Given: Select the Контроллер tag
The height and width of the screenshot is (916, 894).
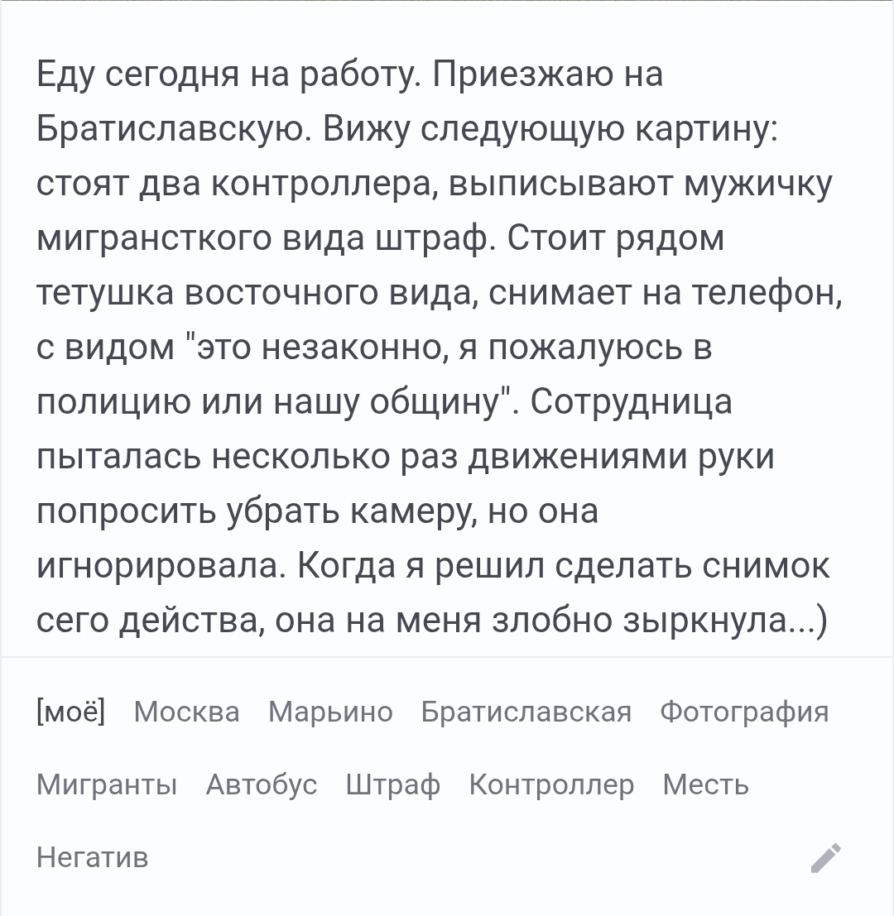Looking at the screenshot, I should pyautogui.click(x=551, y=784).
